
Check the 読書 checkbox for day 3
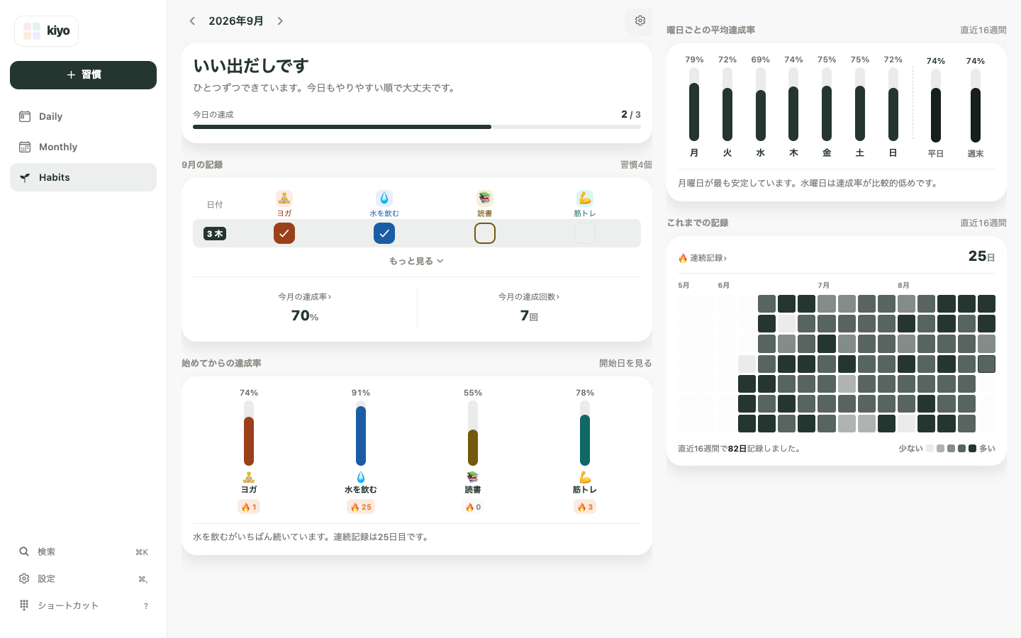click(x=485, y=233)
